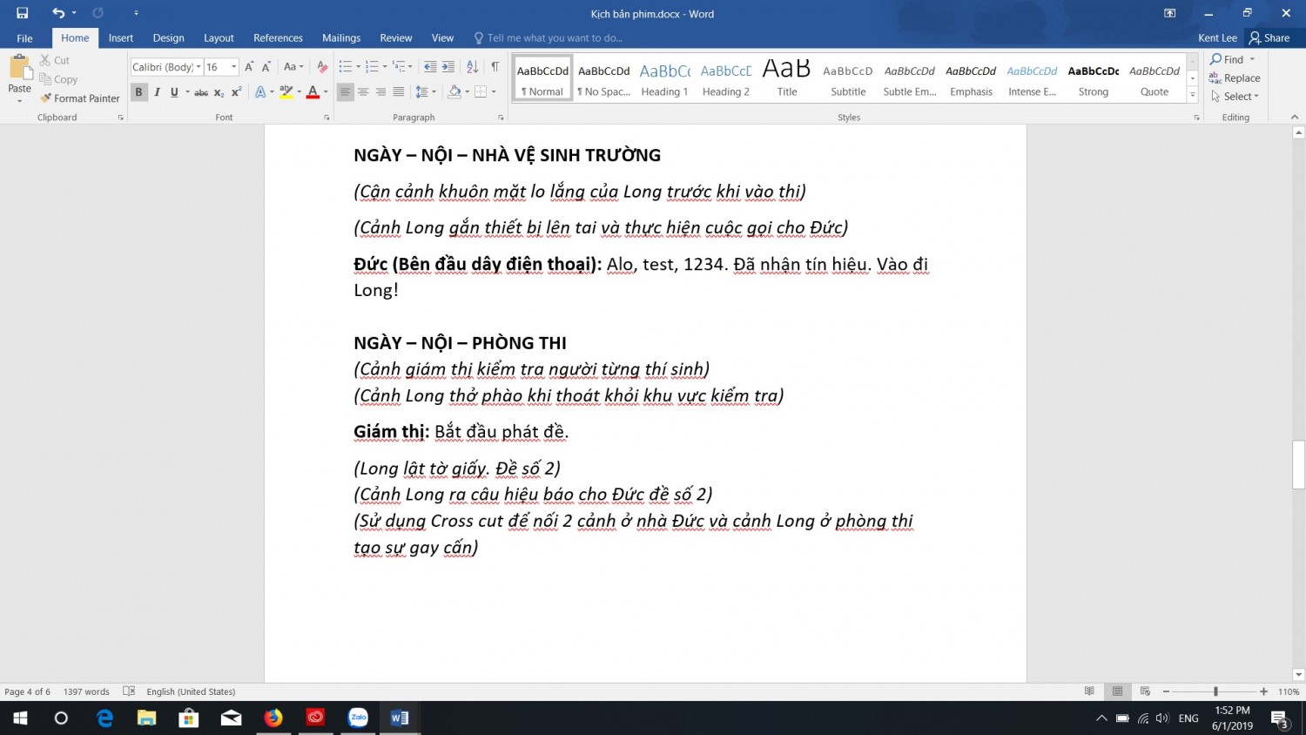Clear all formatting eraser icon
This screenshot has width=1306, height=735.
(322, 67)
